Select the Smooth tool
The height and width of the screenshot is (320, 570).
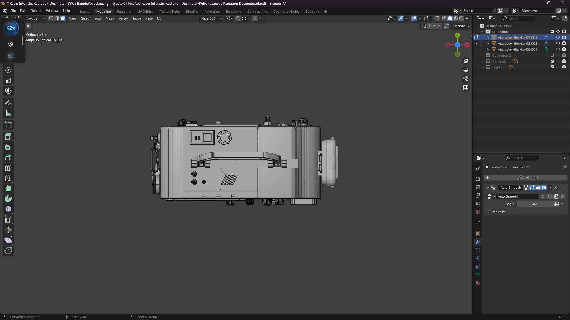[8, 209]
